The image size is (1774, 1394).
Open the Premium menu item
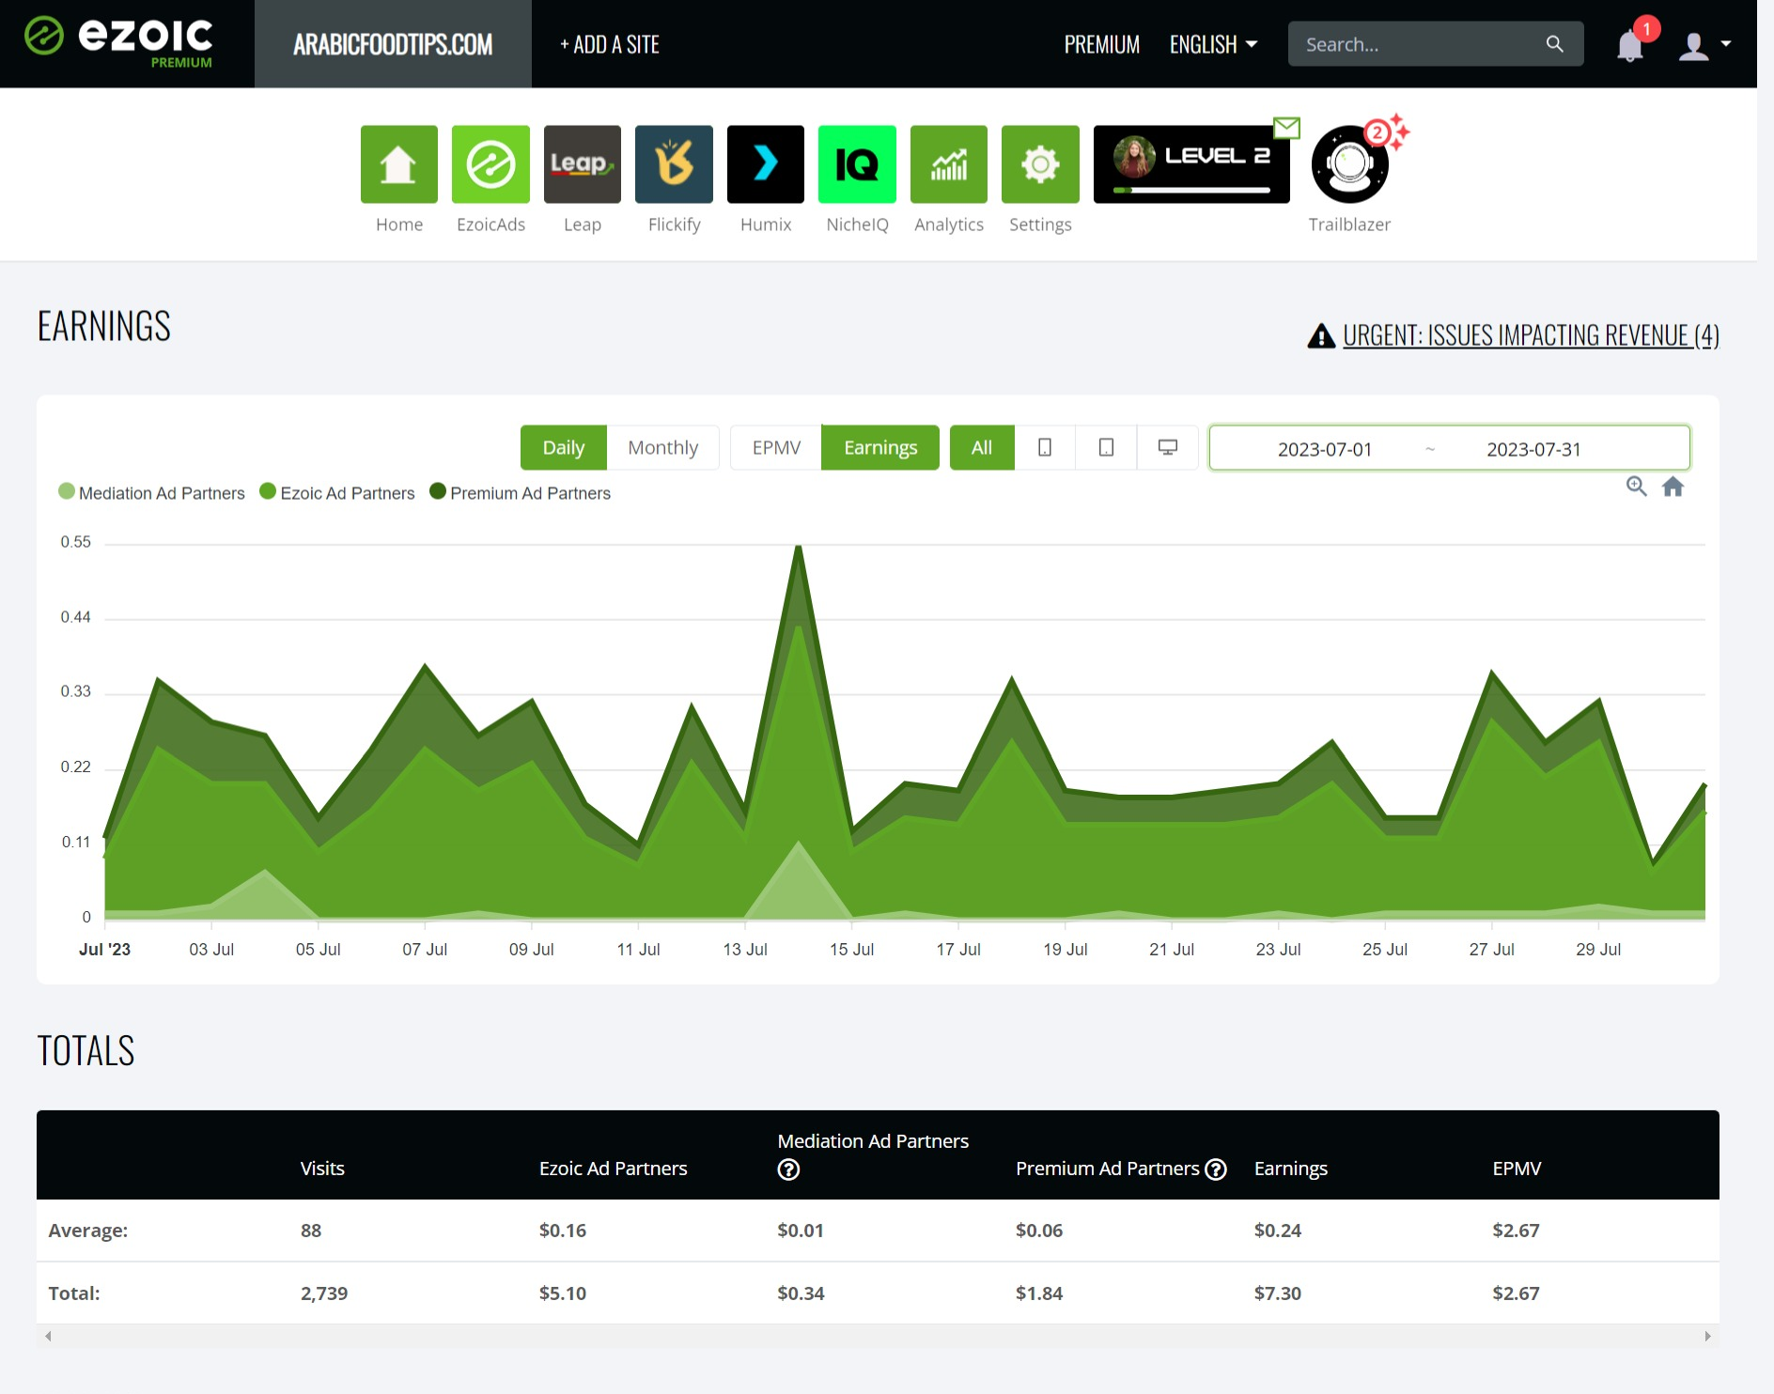(1101, 44)
